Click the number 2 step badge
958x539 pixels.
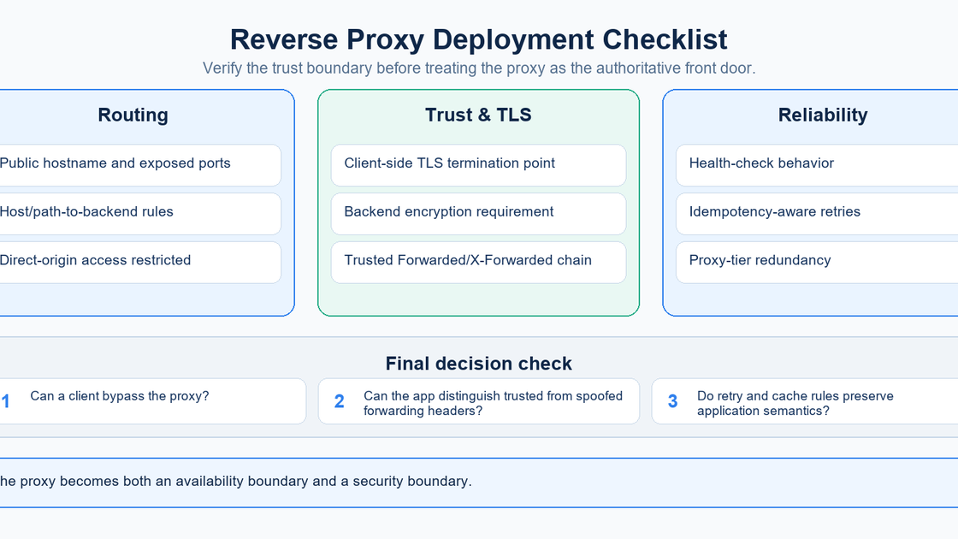339,401
